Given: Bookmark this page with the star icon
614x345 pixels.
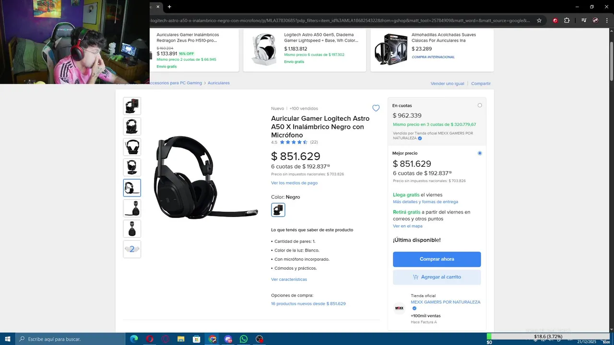Looking at the screenshot, I should pyautogui.click(x=539, y=21).
